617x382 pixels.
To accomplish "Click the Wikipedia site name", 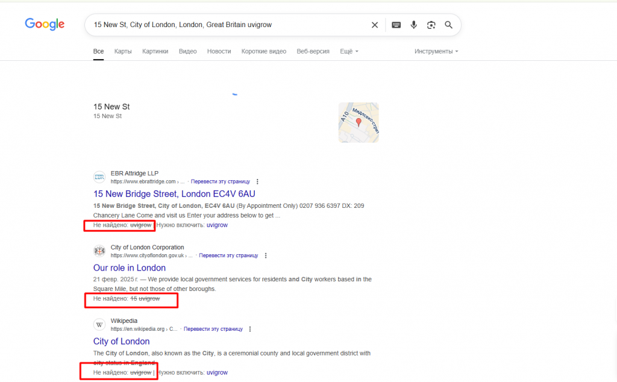I will (124, 321).
